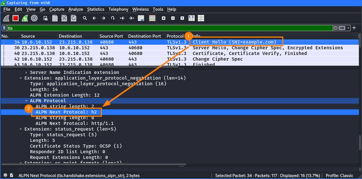
Task: Open the Capture menu
Action: coord(57,9)
